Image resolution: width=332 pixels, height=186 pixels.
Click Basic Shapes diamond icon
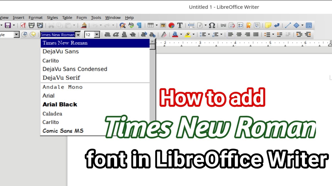[x=296, y=25]
